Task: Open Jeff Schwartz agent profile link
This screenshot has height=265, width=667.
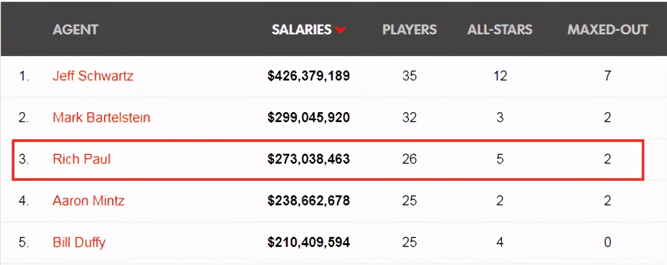Action: 93,76
